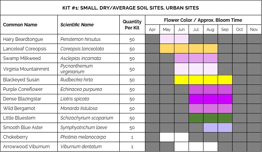Click the Kit #1 title header

click(131, 8)
